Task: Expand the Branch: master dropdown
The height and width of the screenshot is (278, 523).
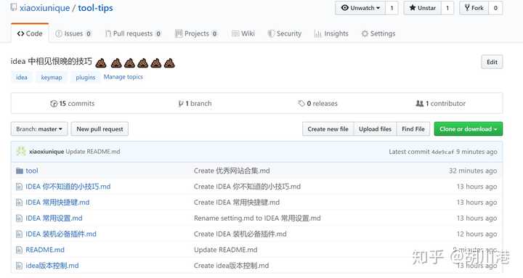Action: pos(39,129)
